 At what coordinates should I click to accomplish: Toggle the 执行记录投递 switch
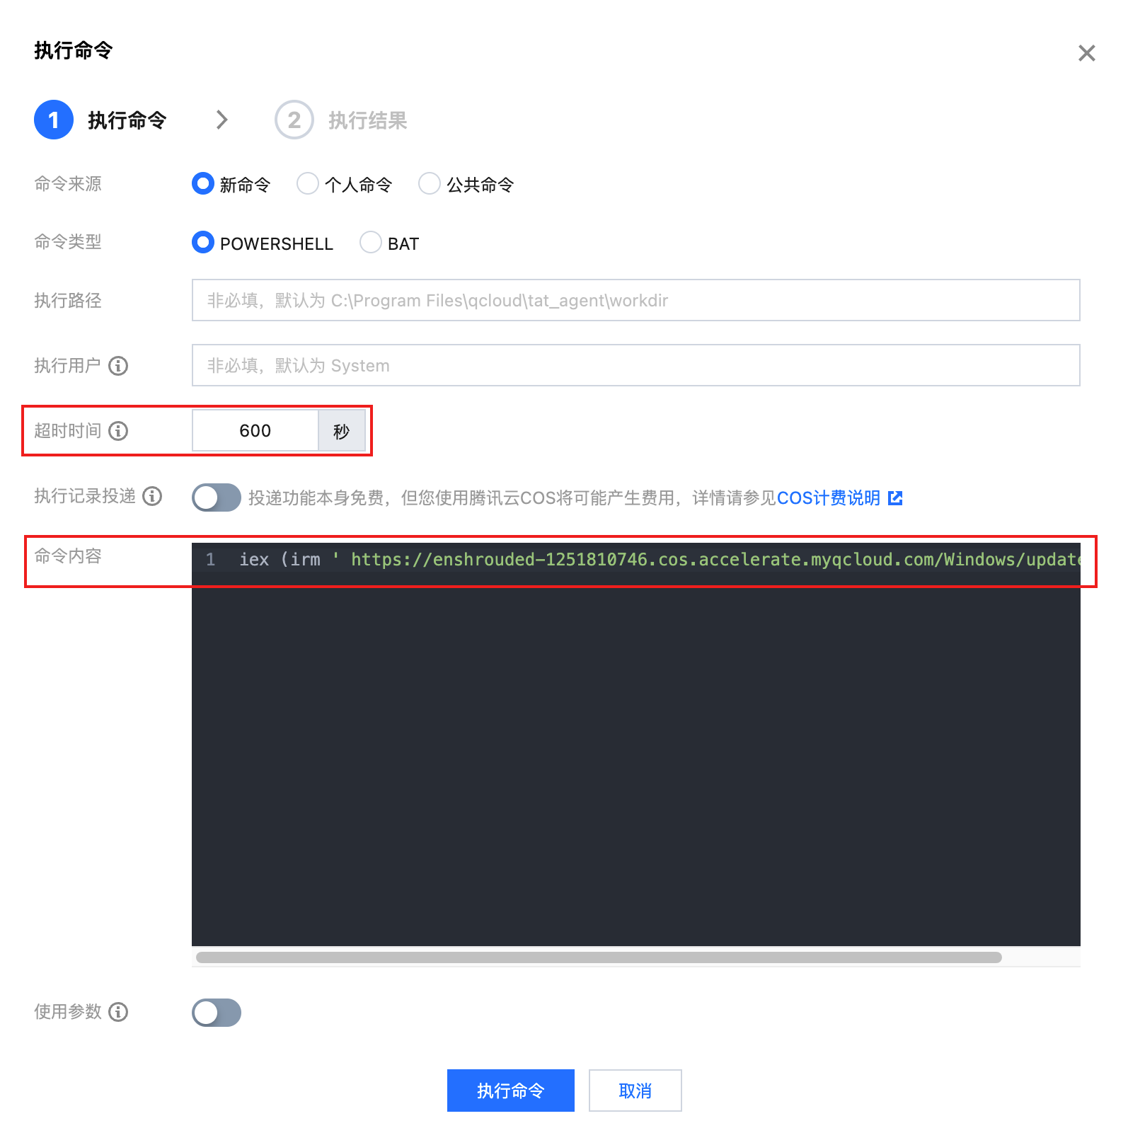tap(217, 497)
